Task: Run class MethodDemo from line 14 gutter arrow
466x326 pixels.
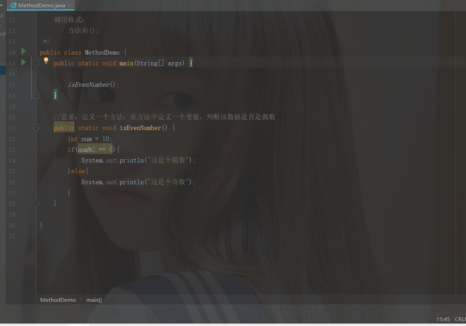Action: [24, 51]
